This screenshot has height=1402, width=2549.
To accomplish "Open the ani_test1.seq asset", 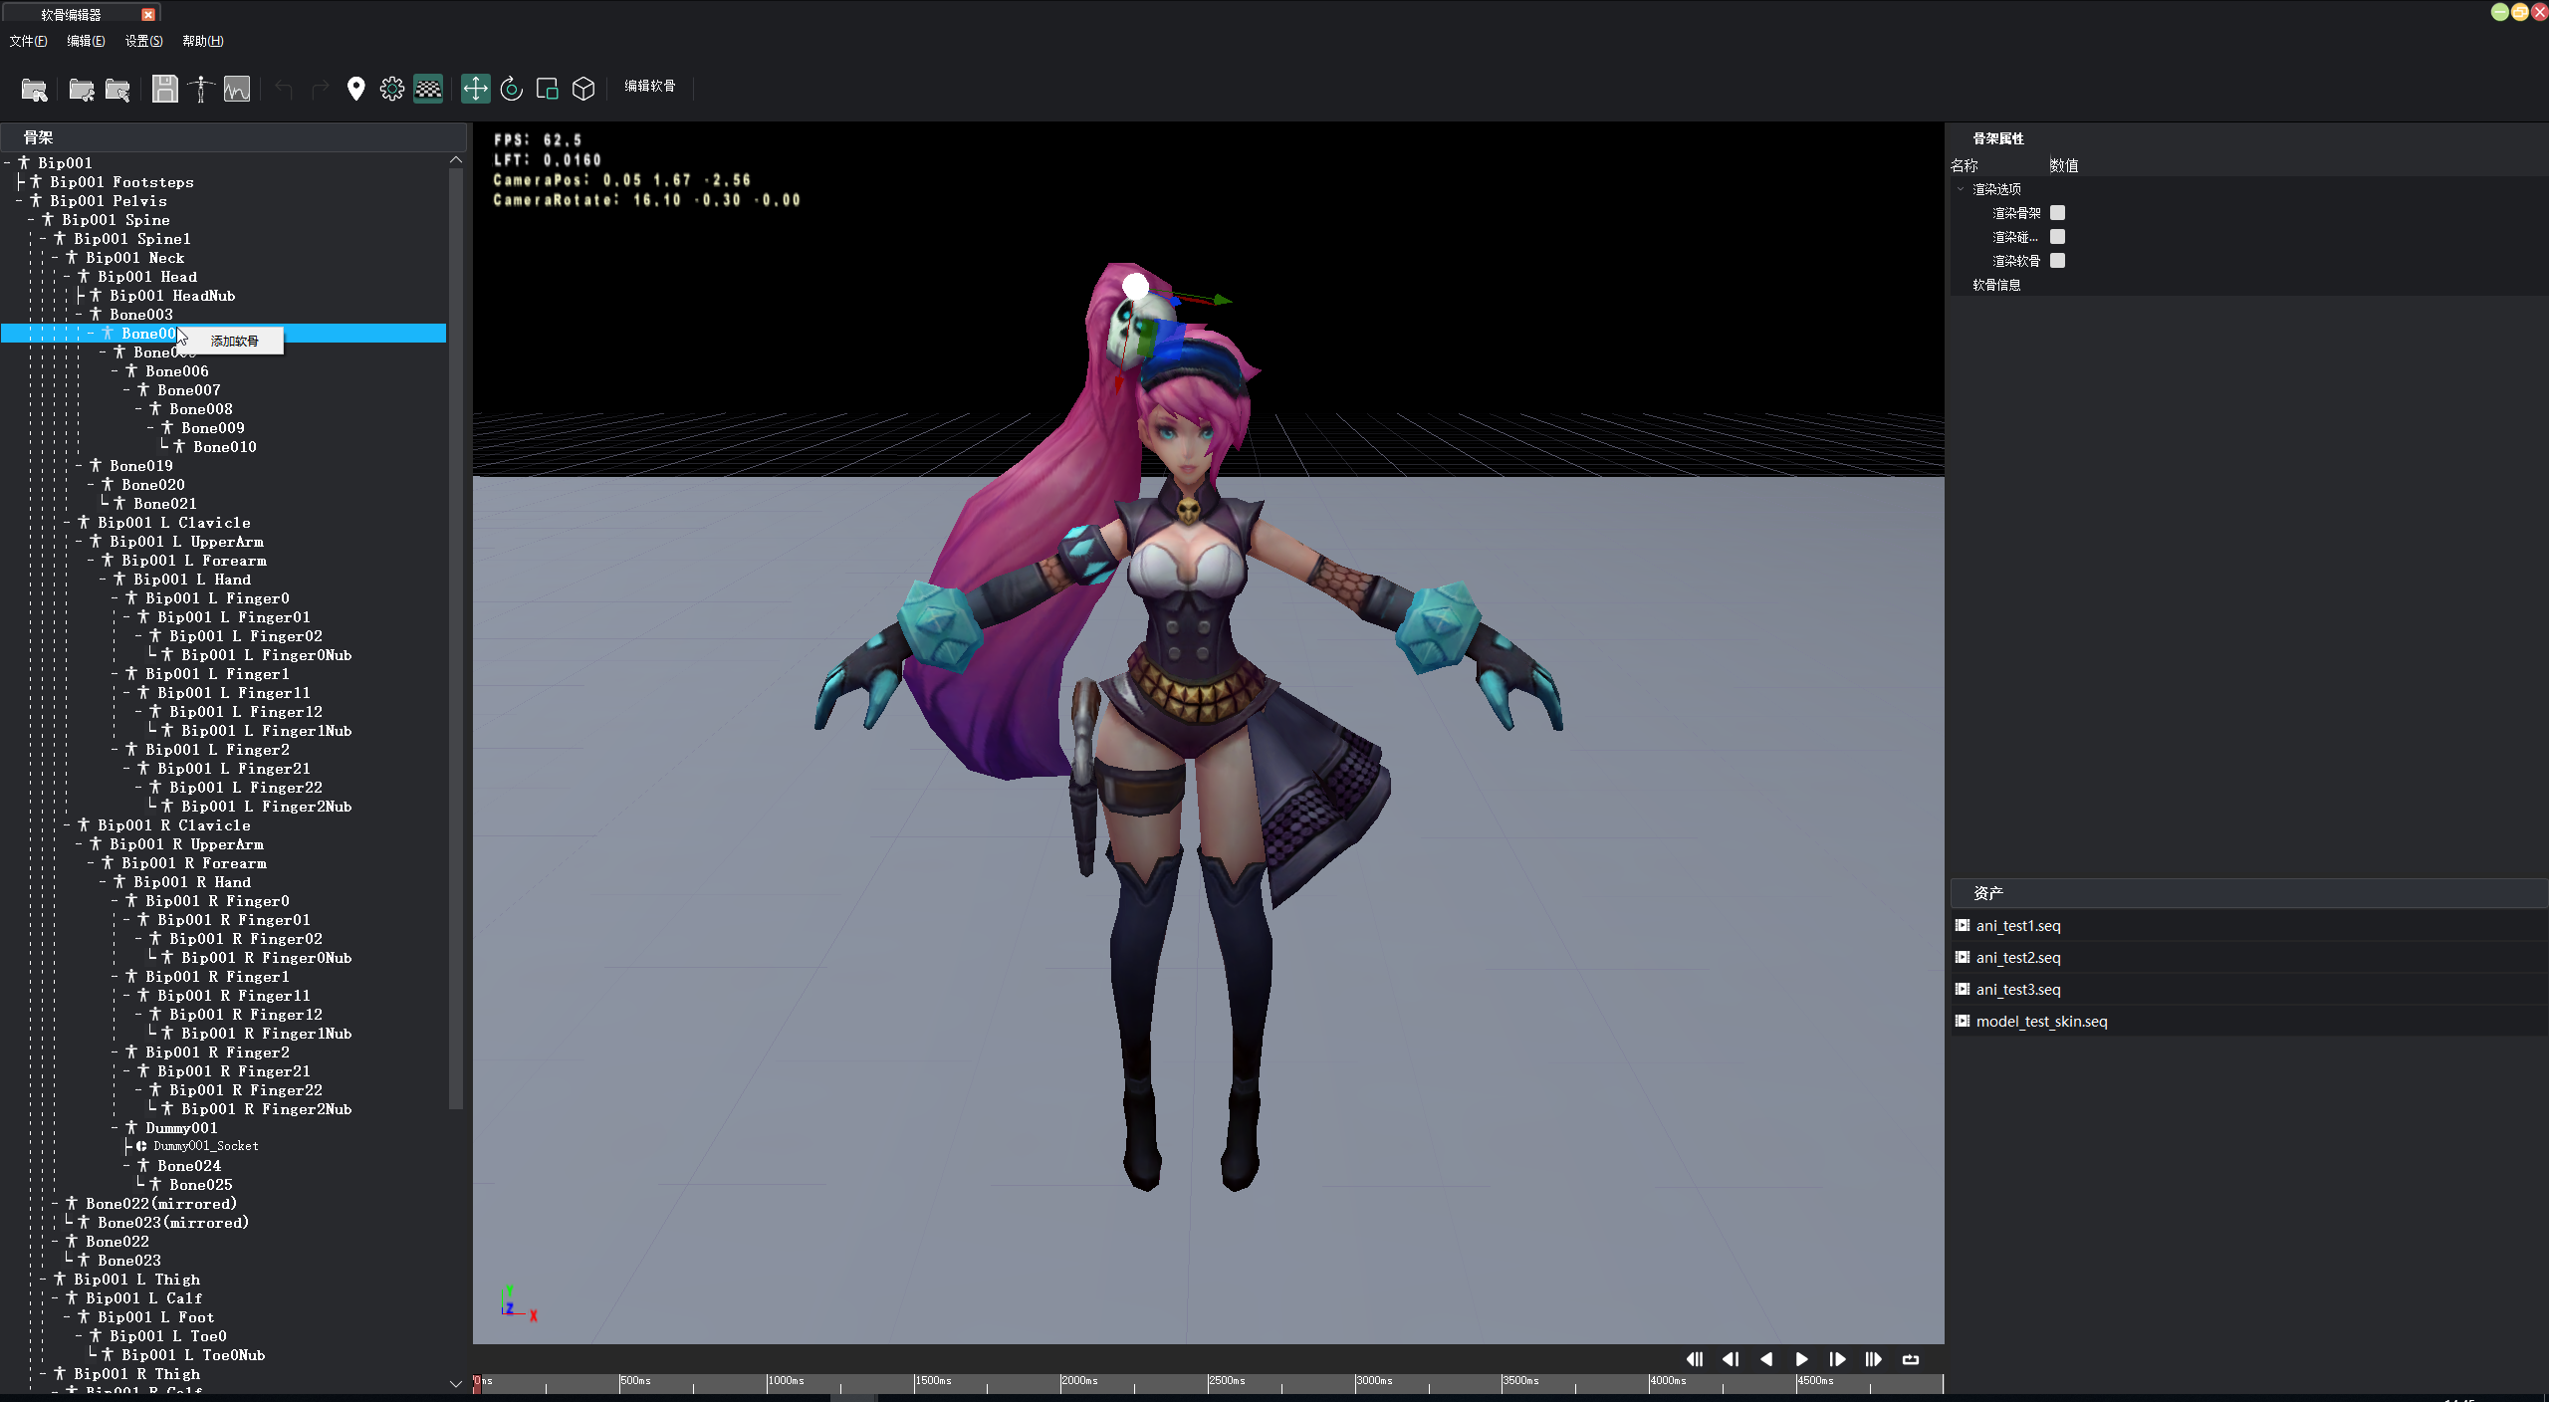I will coord(2248,926).
